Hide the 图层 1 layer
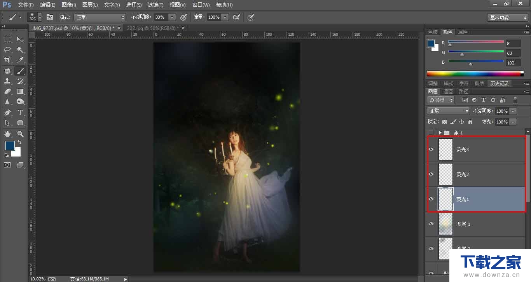This screenshot has width=531, height=282. tap(431, 224)
